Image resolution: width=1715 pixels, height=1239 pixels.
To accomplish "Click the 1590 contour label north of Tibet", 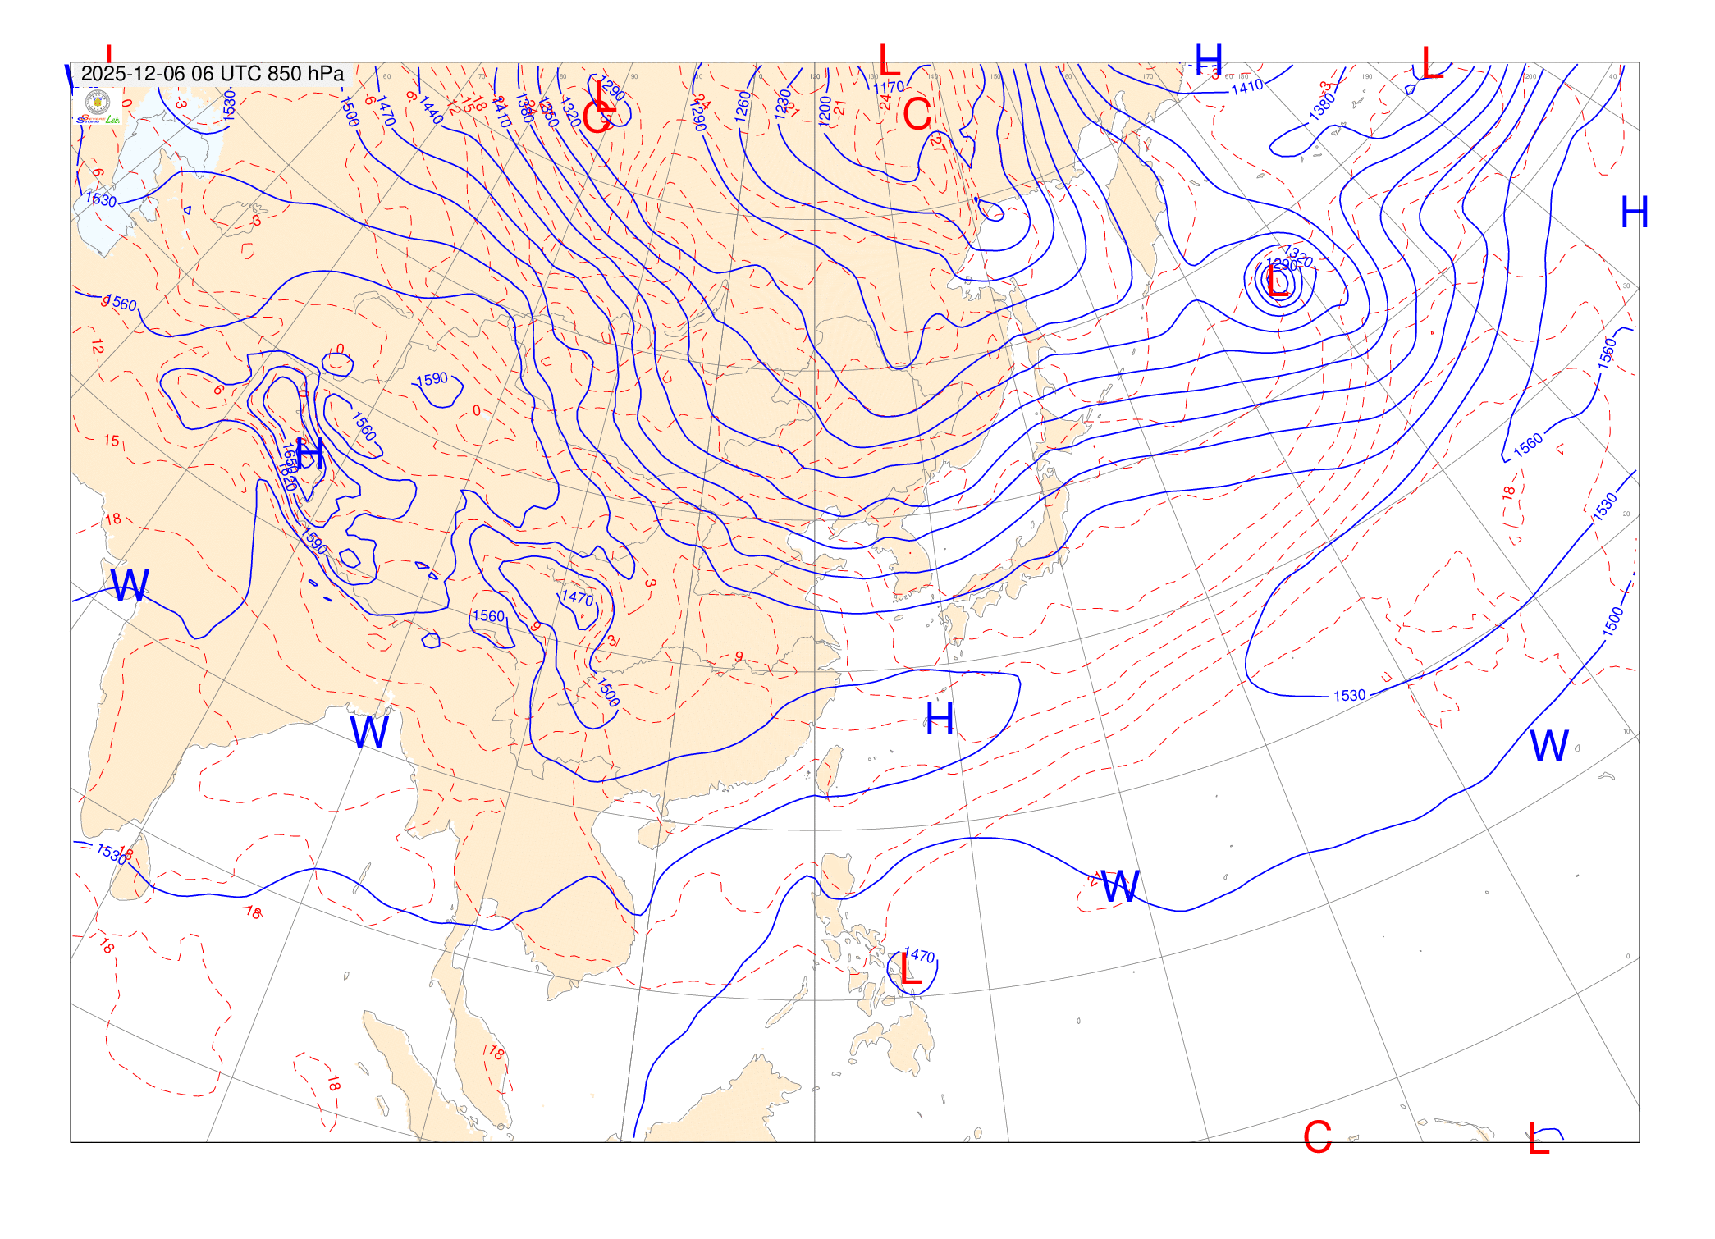I will coord(432,379).
